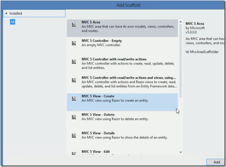Screen dimensions: 226x167
Task: Select MVC 5 View - Create title
Action: (98, 96)
